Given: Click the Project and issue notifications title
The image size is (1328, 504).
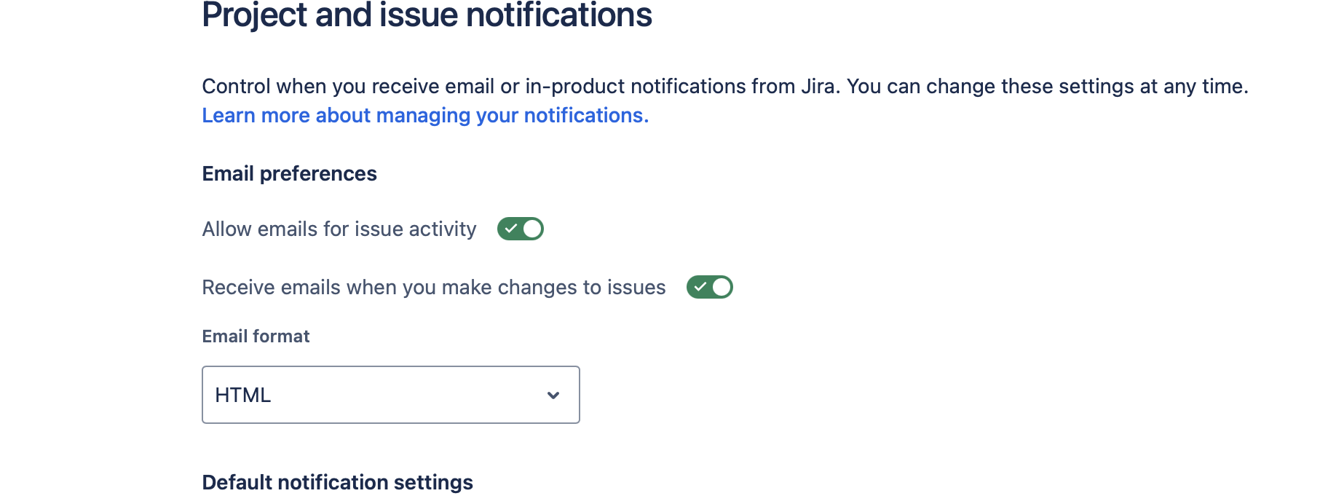Looking at the screenshot, I should coord(428,15).
